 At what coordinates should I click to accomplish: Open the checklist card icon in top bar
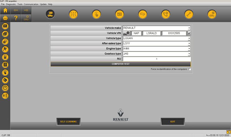(x=120, y=14)
